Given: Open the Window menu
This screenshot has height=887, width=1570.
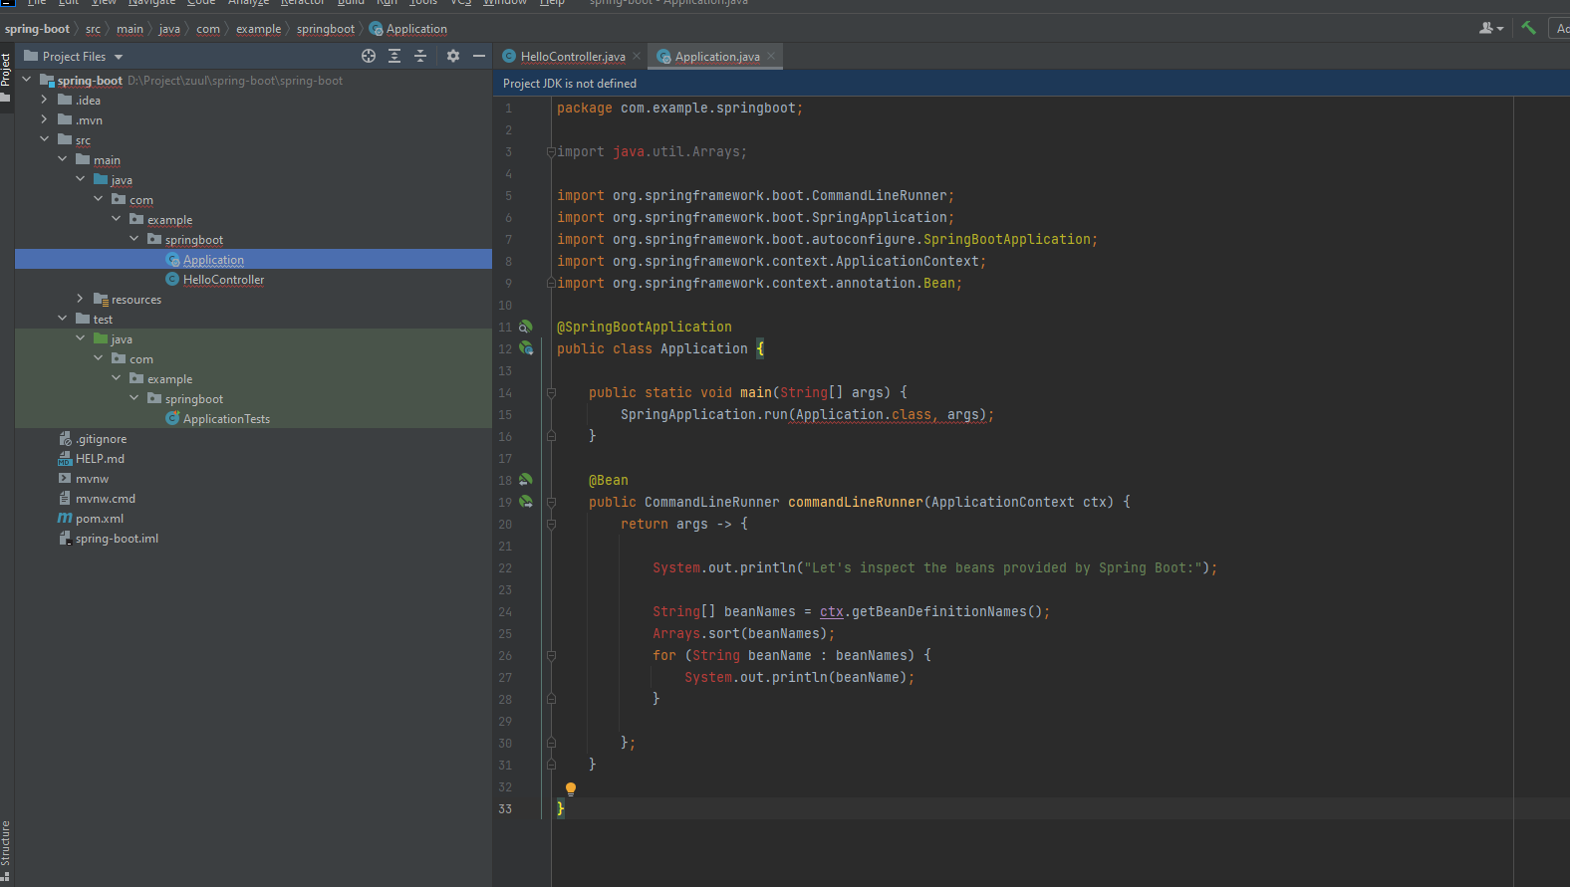Looking at the screenshot, I should 505,3.
